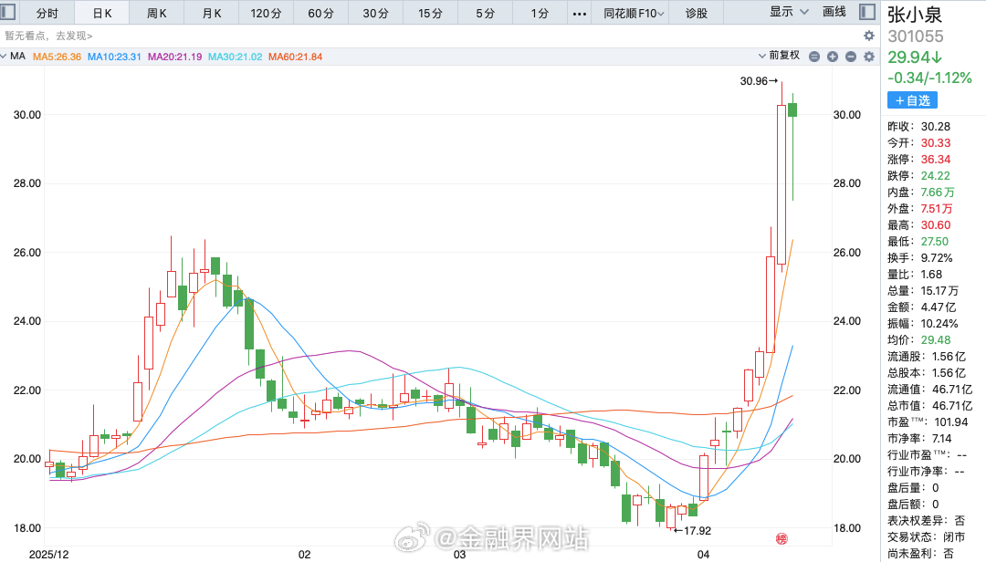Image resolution: width=986 pixels, height=562 pixels.
Task: Click the 诊股 stock diagnosis item
Action: click(x=698, y=13)
